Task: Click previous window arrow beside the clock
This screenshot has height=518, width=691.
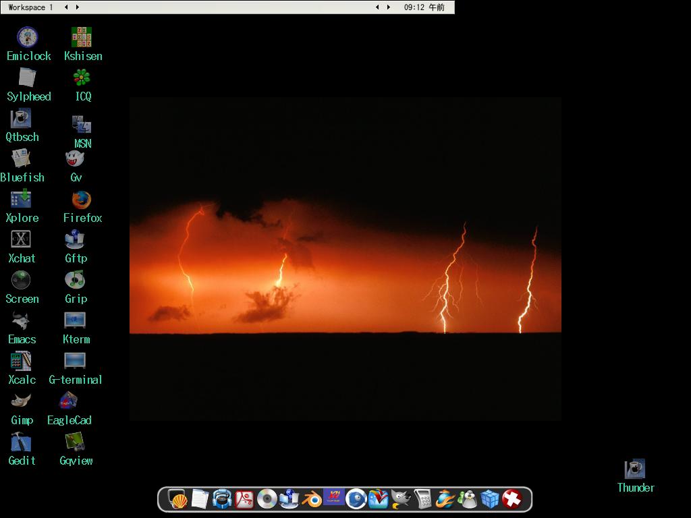Action: pyautogui.click(x=377, y=7)
